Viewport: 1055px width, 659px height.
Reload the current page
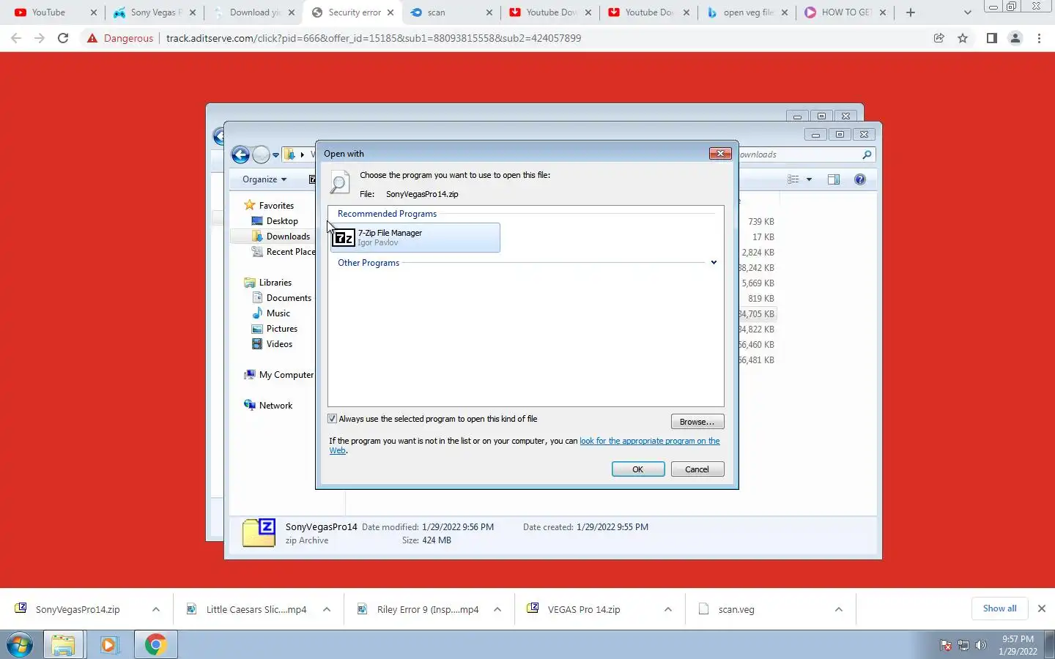click(63, 38)
